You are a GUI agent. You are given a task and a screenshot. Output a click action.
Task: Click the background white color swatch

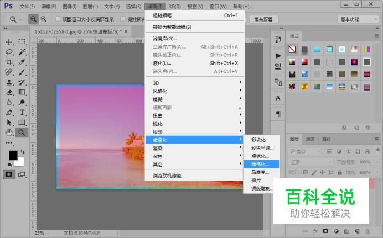click(20, 162)
